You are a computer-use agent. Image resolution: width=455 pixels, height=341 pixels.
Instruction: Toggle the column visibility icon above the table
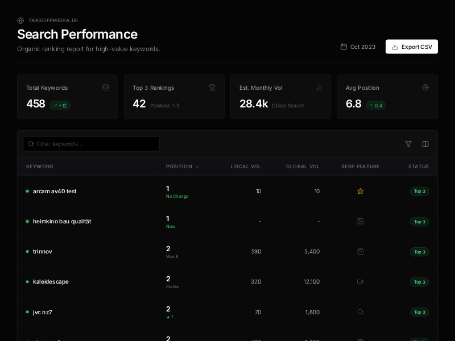point(425,144)
